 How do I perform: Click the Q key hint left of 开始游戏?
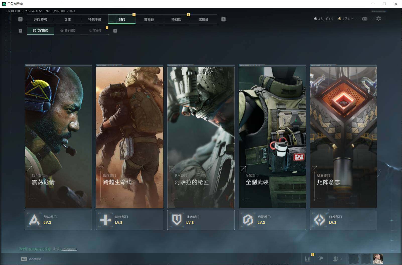[20, 19]
